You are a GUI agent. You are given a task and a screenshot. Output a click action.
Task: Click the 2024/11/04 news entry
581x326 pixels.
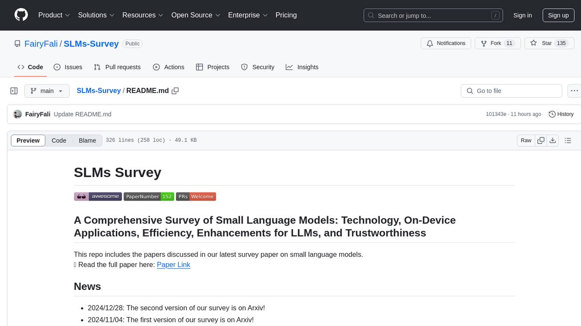171,320
